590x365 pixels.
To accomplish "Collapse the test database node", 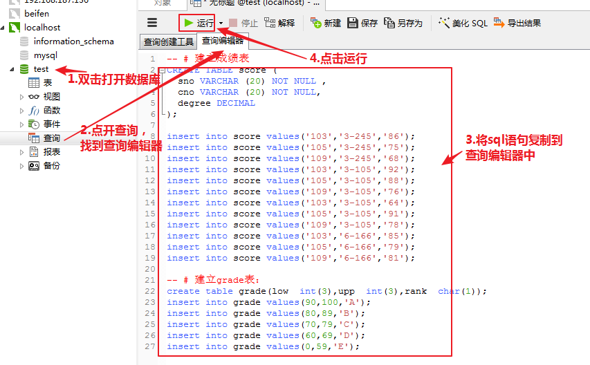I will 12,69.
